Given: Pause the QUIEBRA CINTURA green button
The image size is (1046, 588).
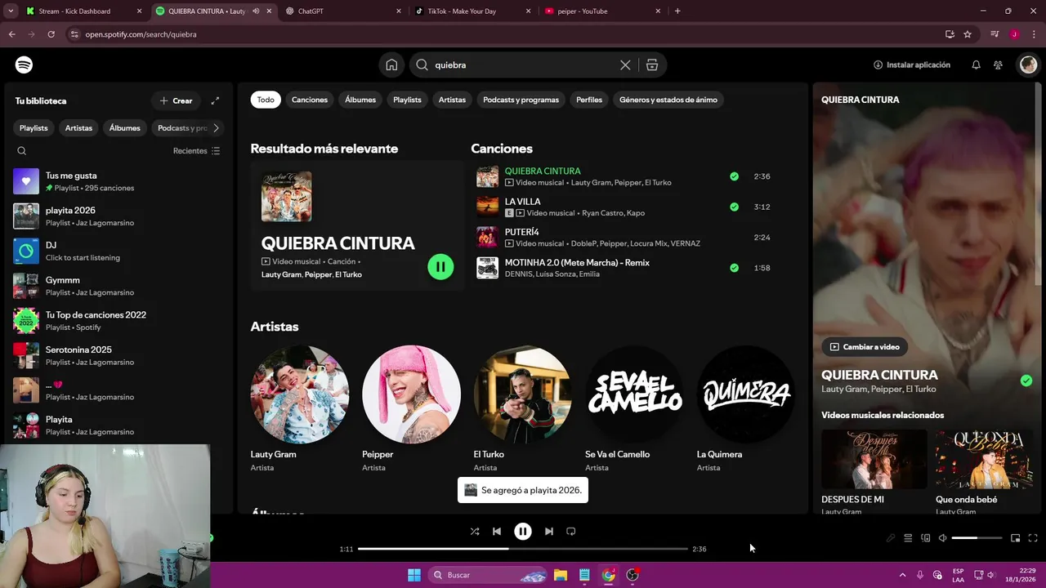Looking at the screenshot, I should click(x=440, y=266).
